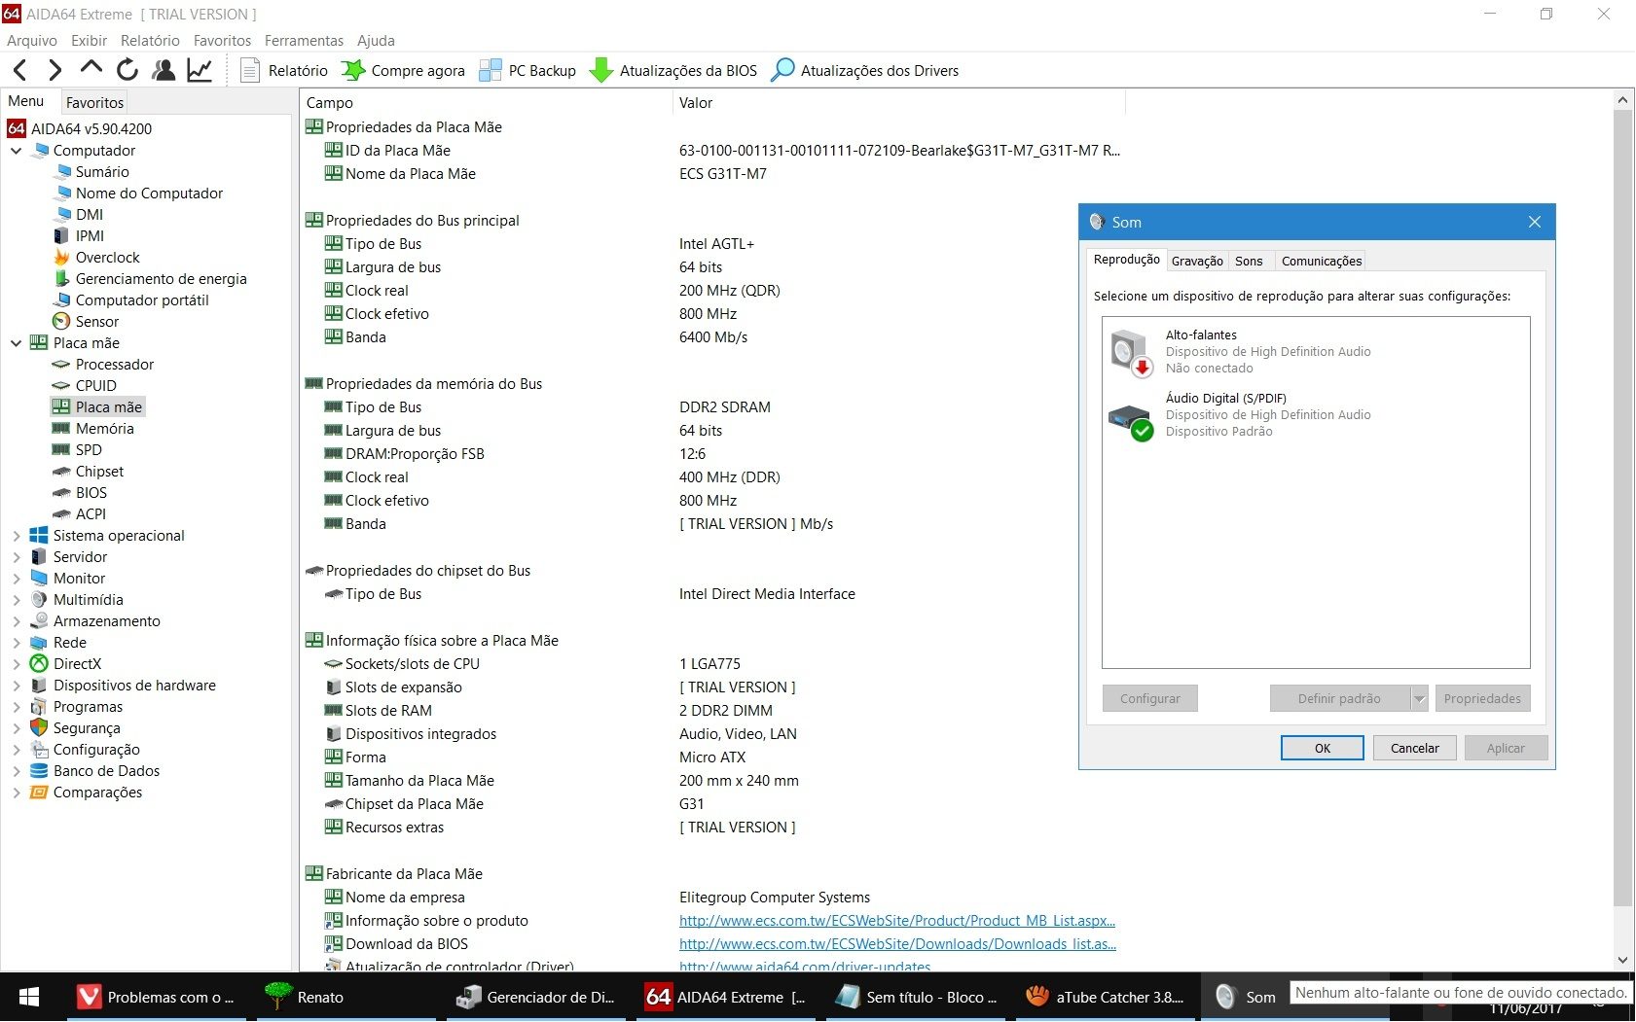Go back with the left arrow toolbar icon
Image resolution: width=1636 pixels, height=1022 pixels.
[x=20, y=70]
